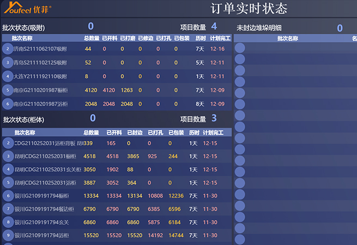This screenshot has height=245, width=357.
Task: Click the Youfeel logo in the header
Action: (x=27, y=9)
